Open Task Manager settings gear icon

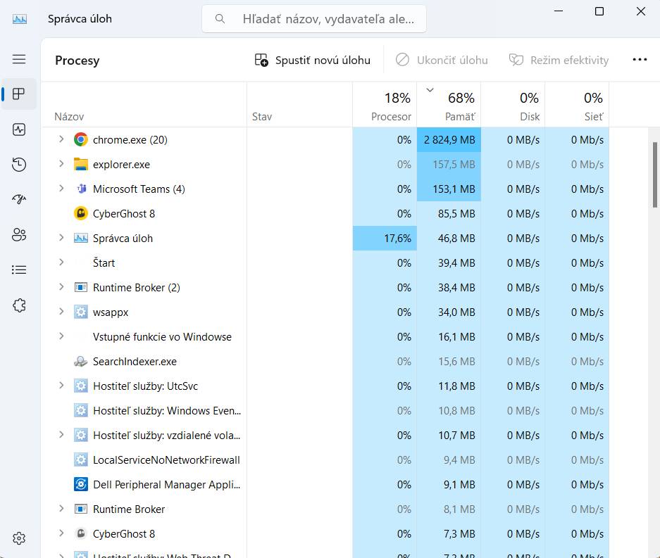(x=19, y=538)
